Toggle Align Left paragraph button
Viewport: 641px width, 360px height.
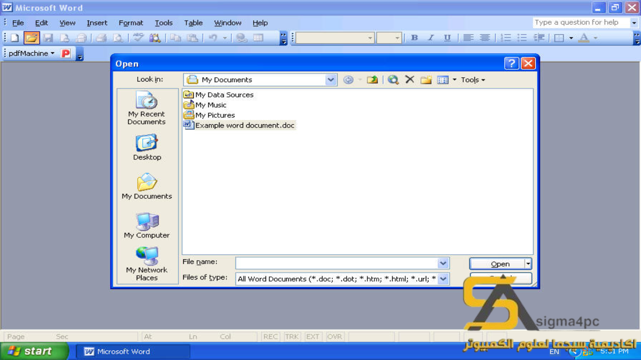(468, 38)
